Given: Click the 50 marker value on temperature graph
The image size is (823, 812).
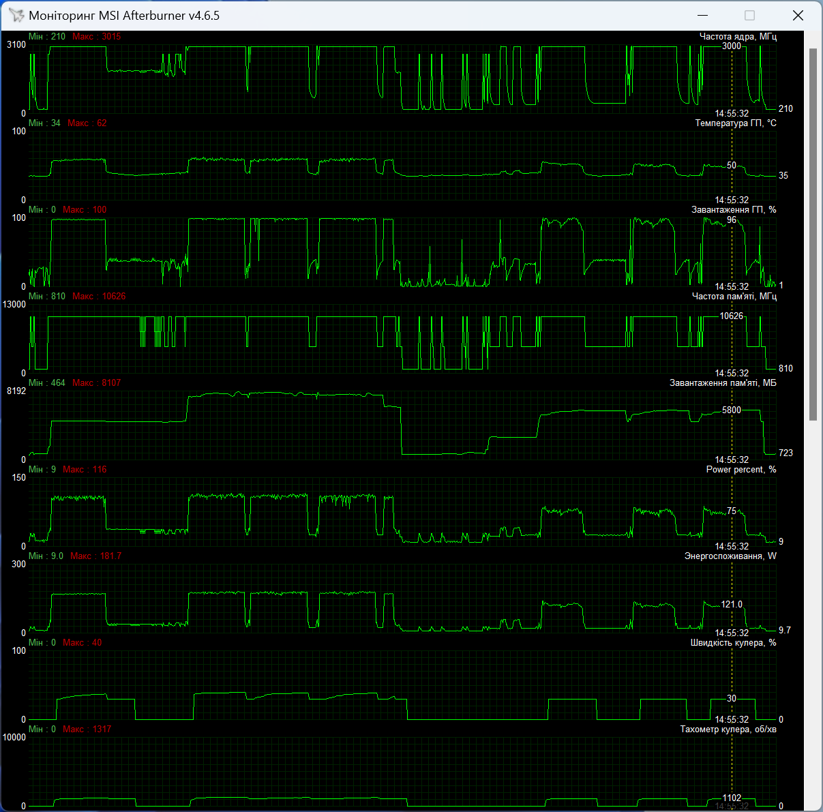Looking at the screenshot, I should click(732, 166).
